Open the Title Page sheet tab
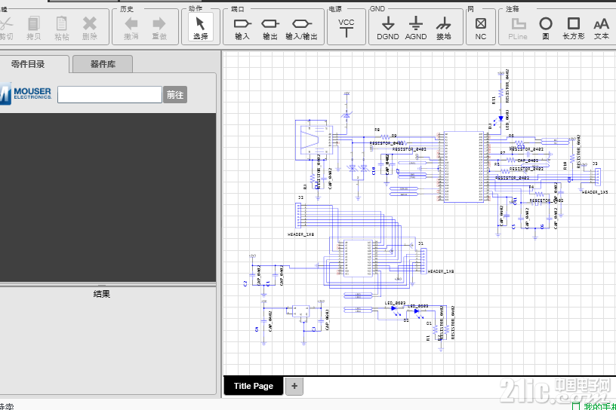The image size is (616, 410). pyautogui.click(x=254, y=386)
